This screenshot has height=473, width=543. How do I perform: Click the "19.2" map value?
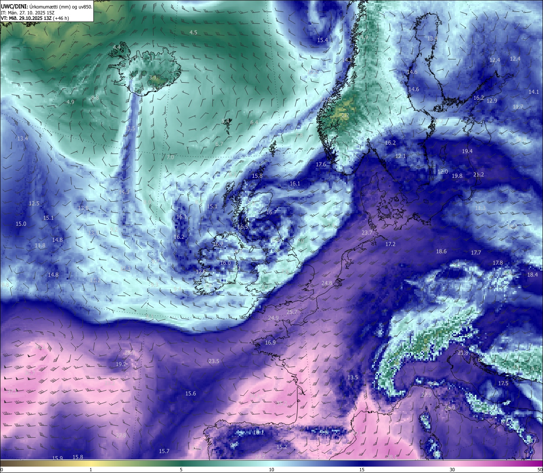121,364
